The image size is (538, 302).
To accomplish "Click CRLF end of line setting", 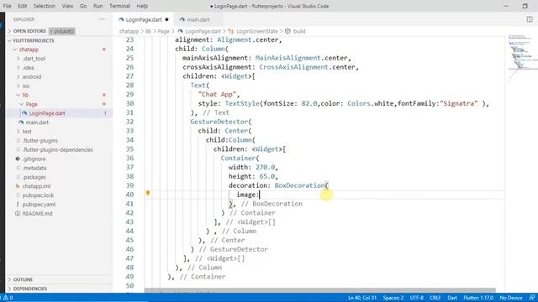I will pyautogui.click(x=435, y=298).
